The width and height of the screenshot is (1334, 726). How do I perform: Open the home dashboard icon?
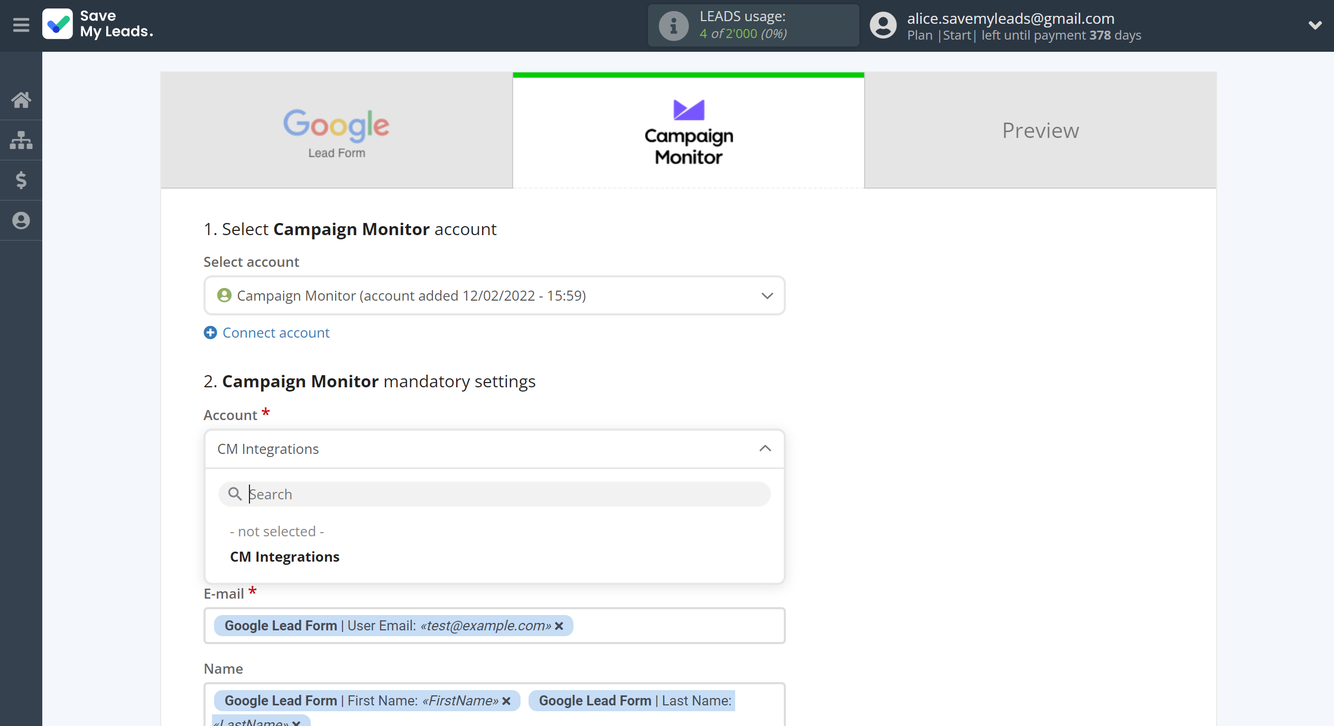(21, 99)
